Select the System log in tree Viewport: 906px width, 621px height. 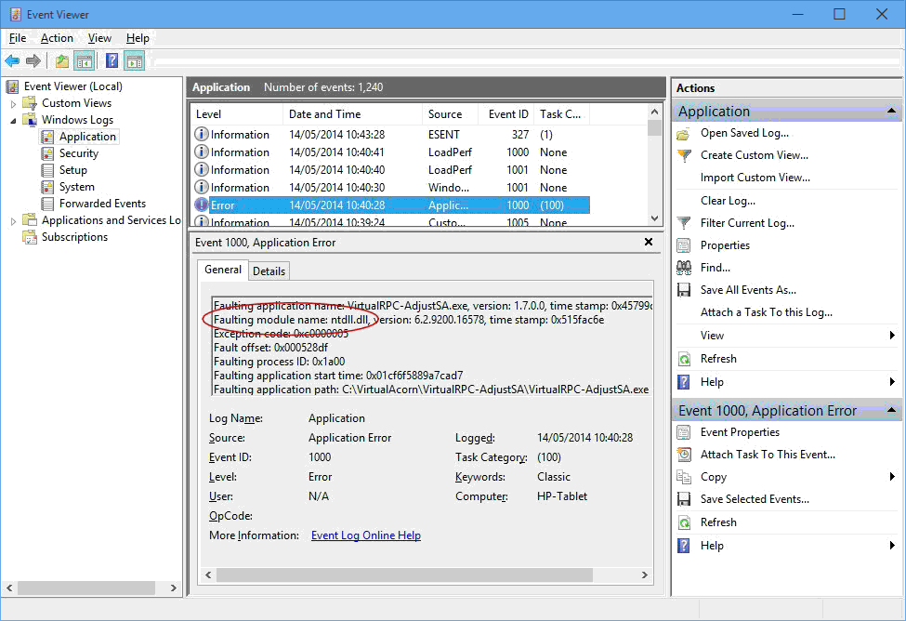click(x=76, y=187)
